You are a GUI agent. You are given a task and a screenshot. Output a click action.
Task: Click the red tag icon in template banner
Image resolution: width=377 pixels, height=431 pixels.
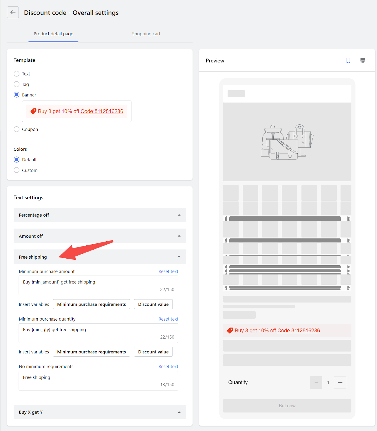pos(33,111)
